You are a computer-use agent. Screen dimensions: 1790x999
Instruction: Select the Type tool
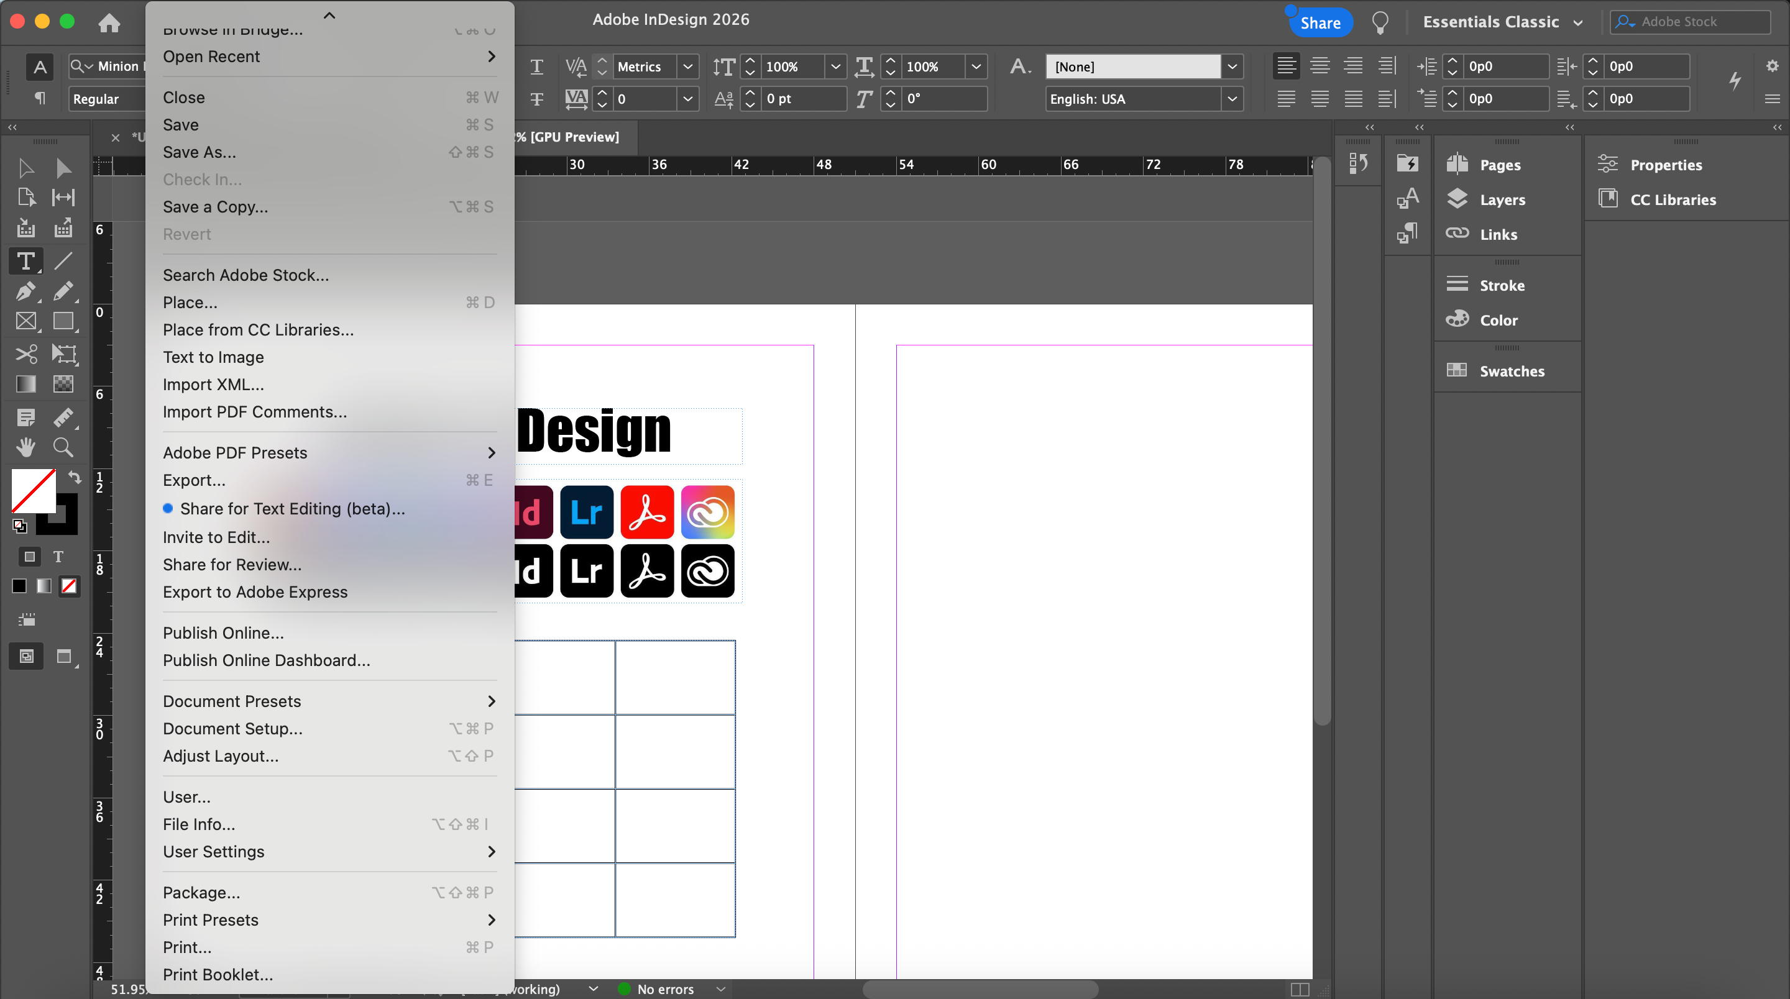[25, 261]
